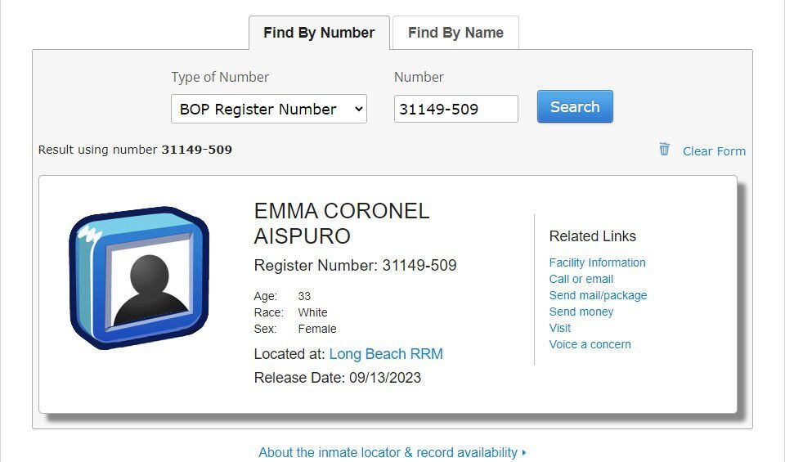Expand the About inmate locator arrow
Screen dimensions: 785x462
click(x=524, y=452)
